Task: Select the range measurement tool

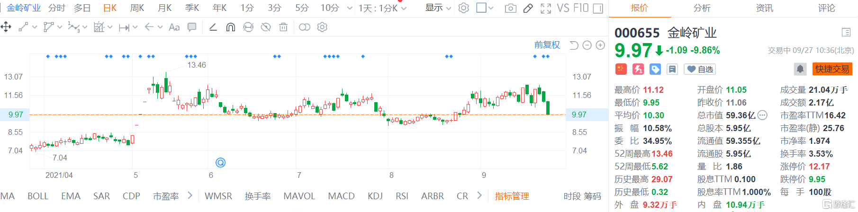Action: (x=124, y=27)
